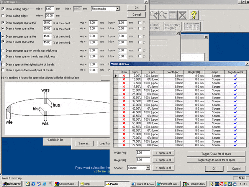
Task: Click the yellow question mark help icon
Action: (194, 15)
